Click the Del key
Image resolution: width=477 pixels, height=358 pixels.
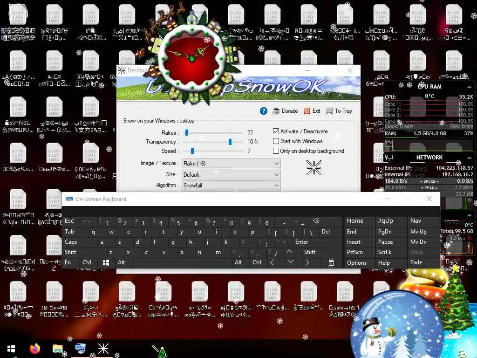[330, 232]
